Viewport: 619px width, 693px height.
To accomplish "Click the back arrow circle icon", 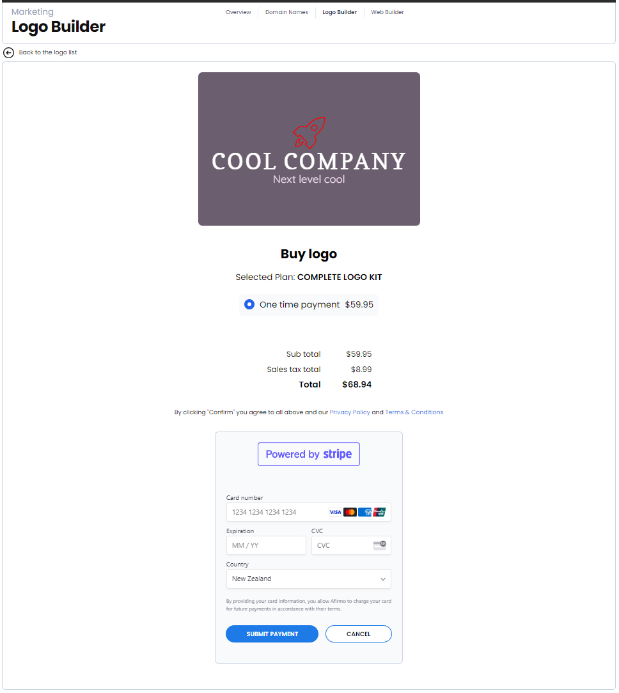I will [x=8, y=52].
